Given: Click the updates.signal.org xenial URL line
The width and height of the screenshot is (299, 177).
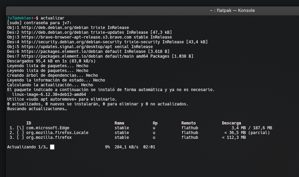Looking at the screenshot, I should coord(80,47).
